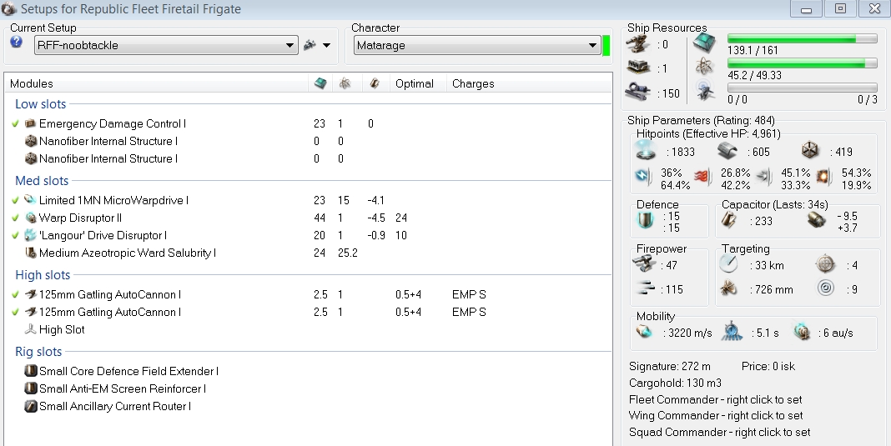
Task: Click the Charges column header
Action: [x=473, y=83]
